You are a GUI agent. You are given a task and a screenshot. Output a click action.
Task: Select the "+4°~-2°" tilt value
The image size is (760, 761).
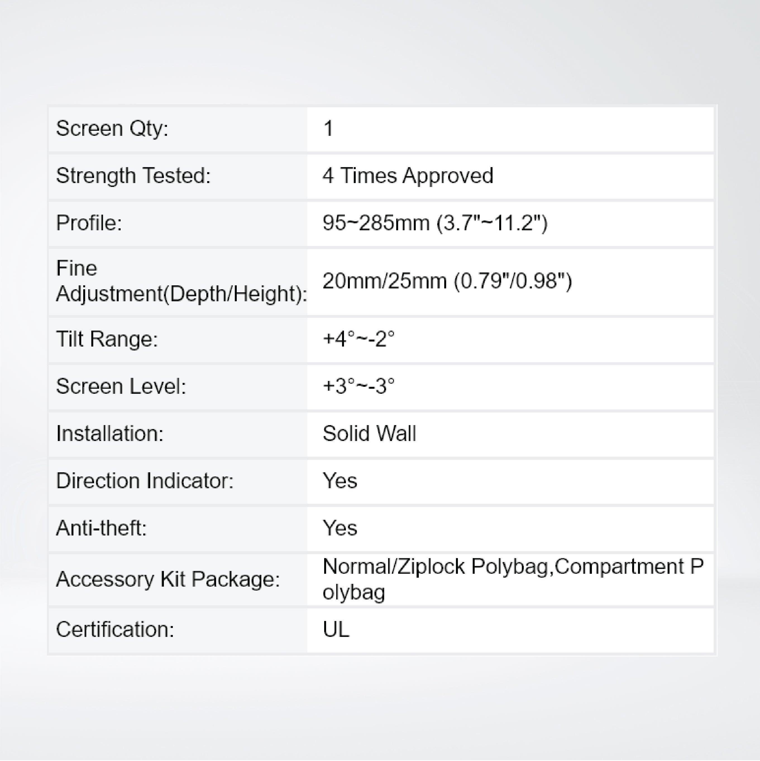click(358, 339)
